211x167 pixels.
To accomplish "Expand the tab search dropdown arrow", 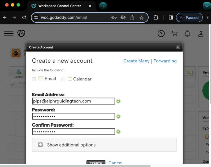I will click(x=207, y=6).
